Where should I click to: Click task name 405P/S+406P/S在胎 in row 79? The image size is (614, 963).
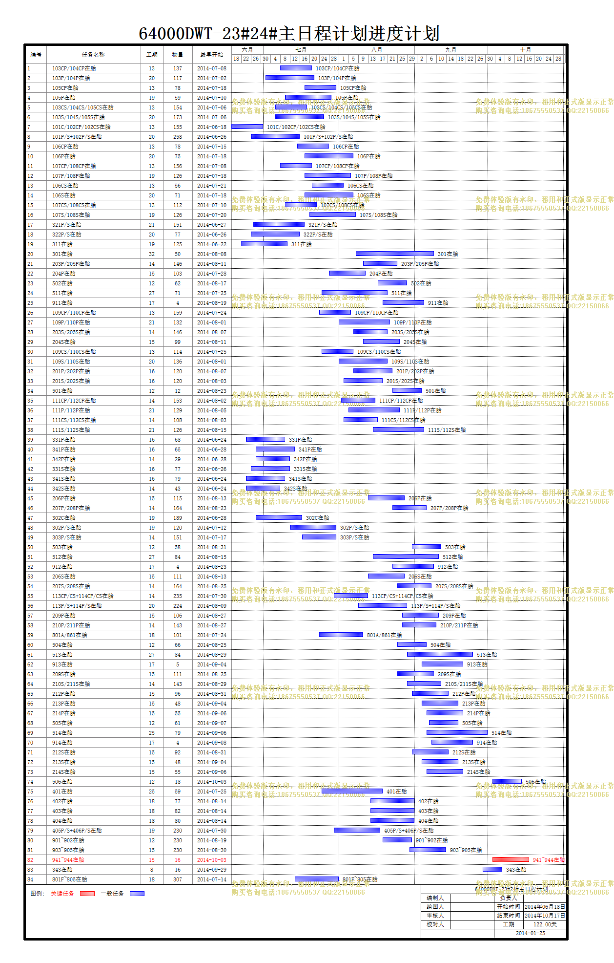coord(77,831)
